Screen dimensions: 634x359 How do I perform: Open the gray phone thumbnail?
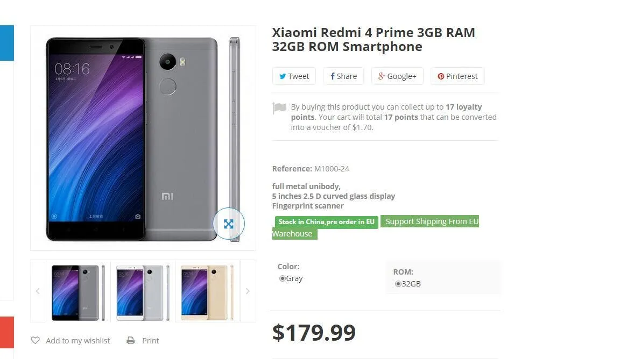point(78,291)
